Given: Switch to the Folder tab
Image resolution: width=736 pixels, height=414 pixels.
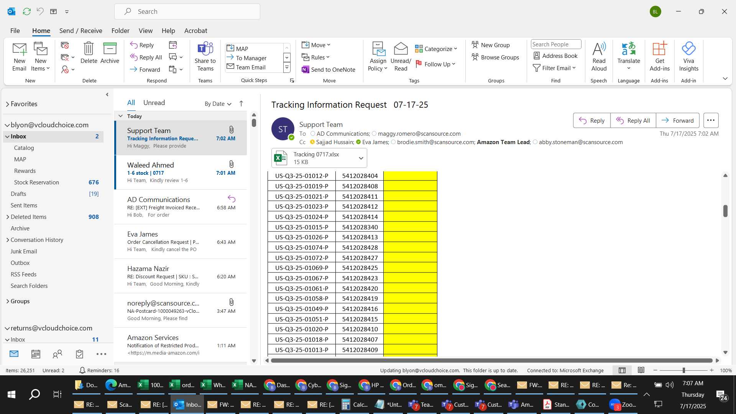Looking at the screenshot, I should 120,31.
